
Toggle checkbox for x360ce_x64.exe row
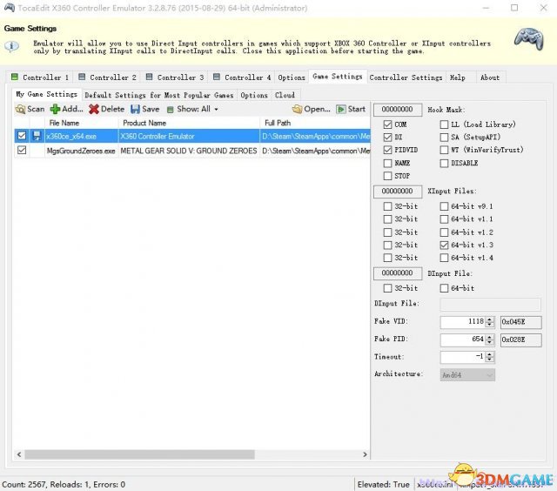point(22,136)
